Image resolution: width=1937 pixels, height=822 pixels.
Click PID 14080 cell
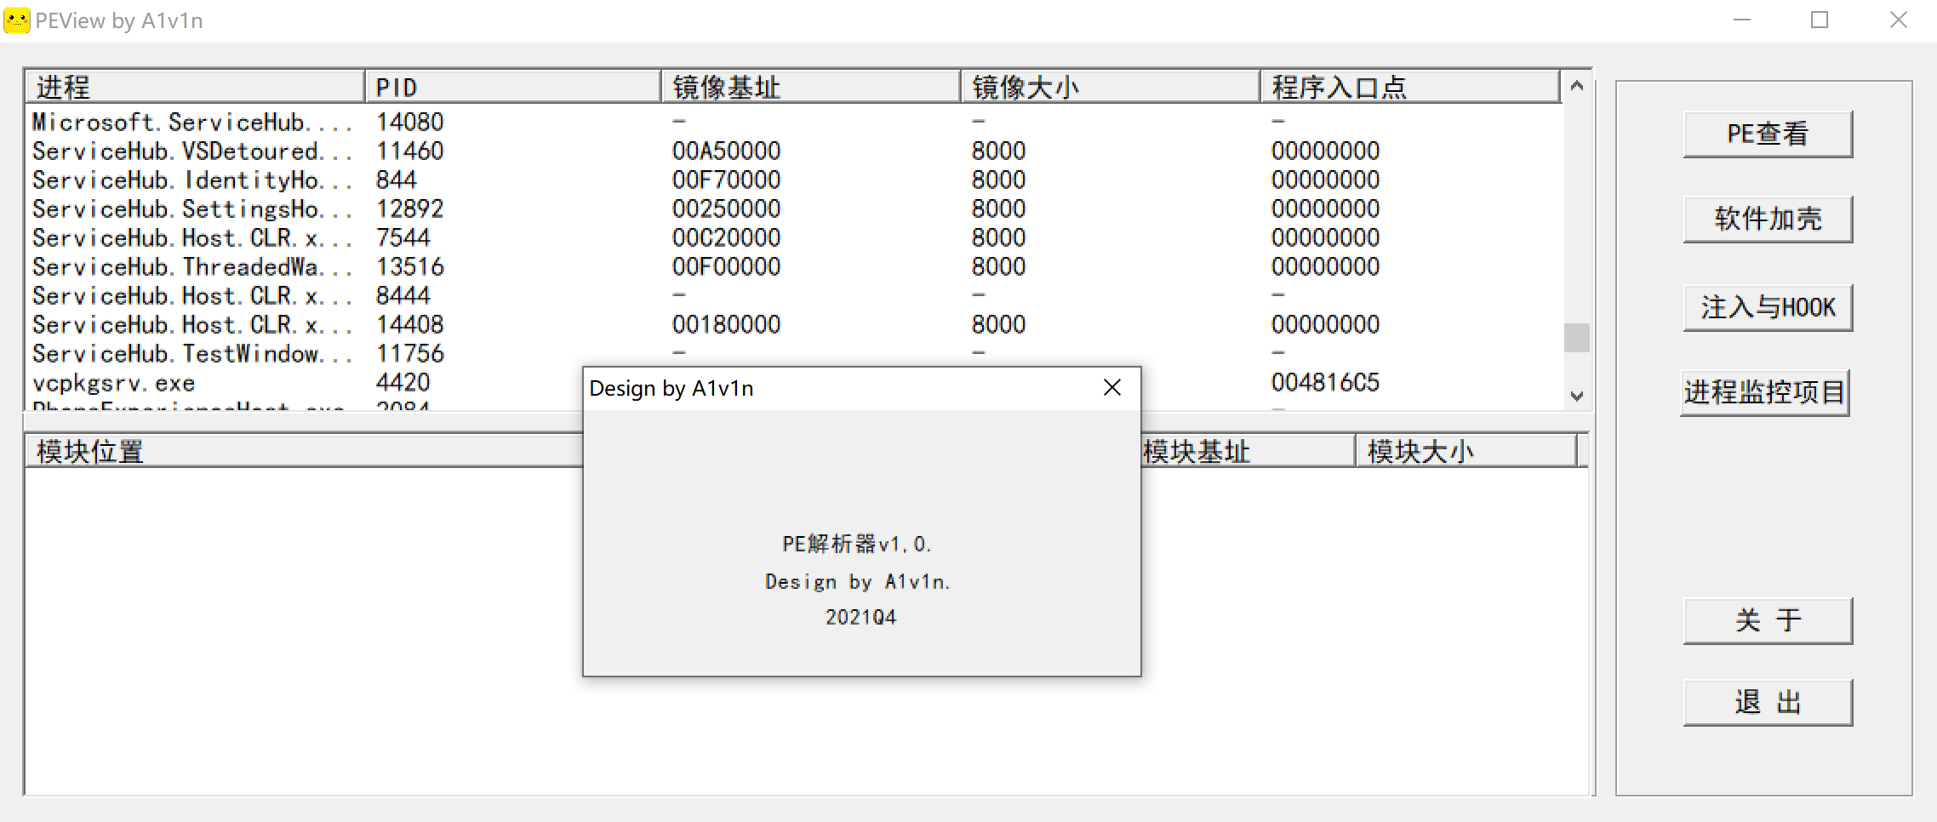[x=409, y=123]
